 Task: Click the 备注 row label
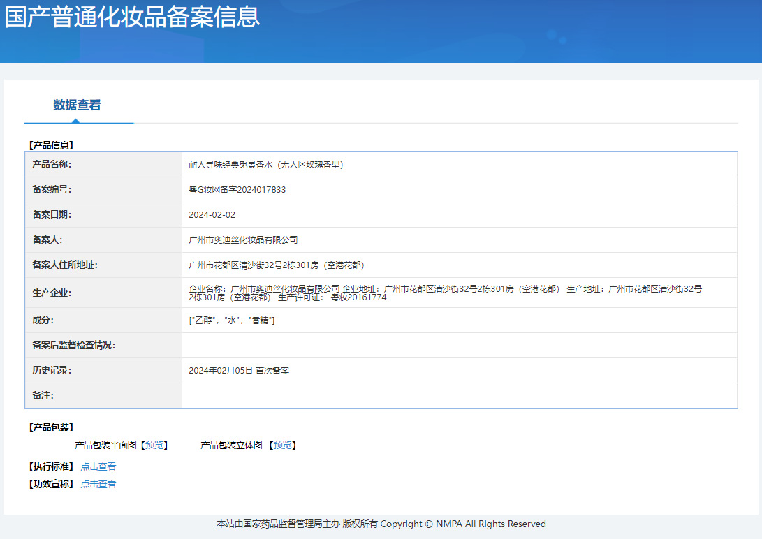(43, 396)
